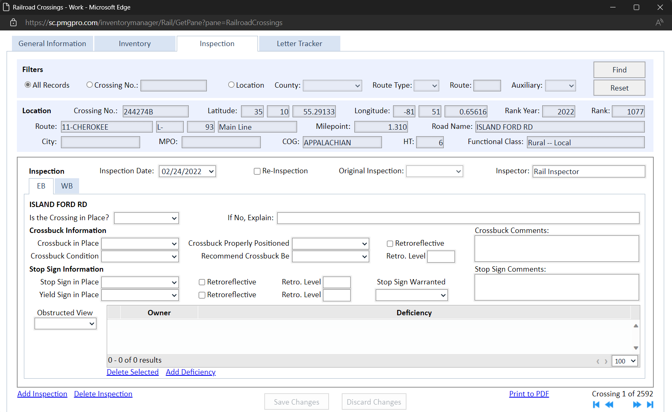Click the Delete Selected link

pyautogui.click(x=133, y=372)
